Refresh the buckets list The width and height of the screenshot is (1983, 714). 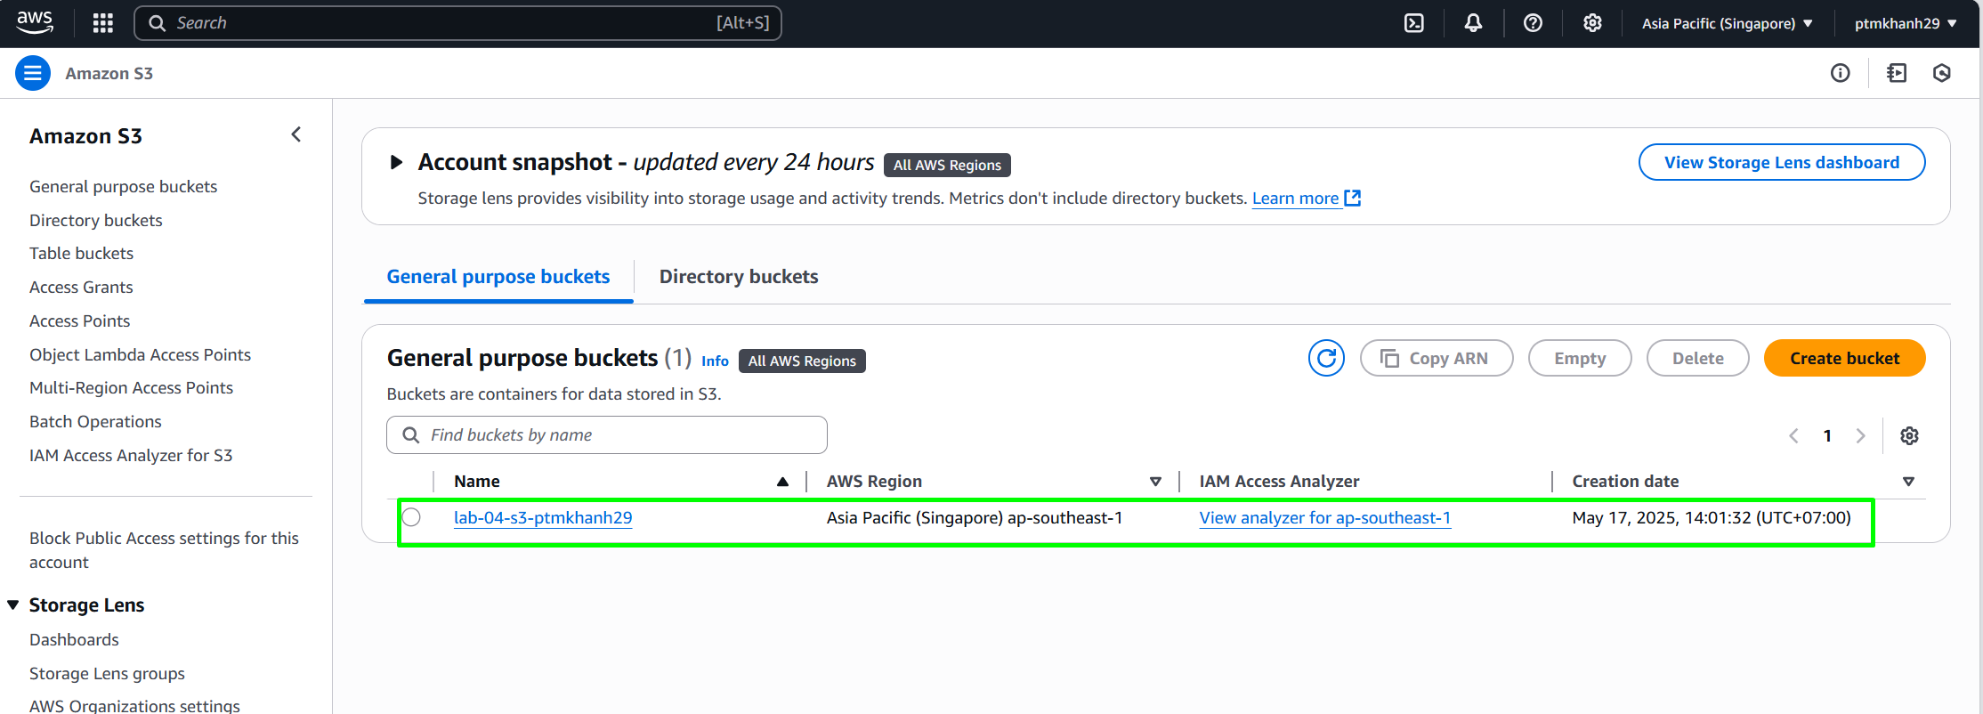click(1326, 358)
